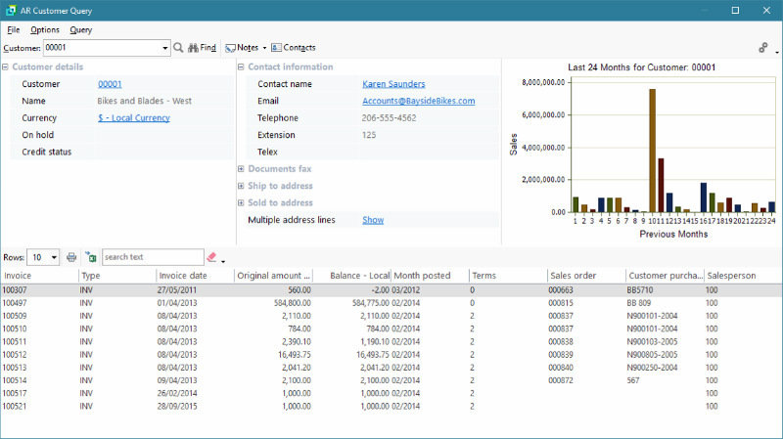Click the telephone value 206-555-4562
783x439 pixels.
389,118
